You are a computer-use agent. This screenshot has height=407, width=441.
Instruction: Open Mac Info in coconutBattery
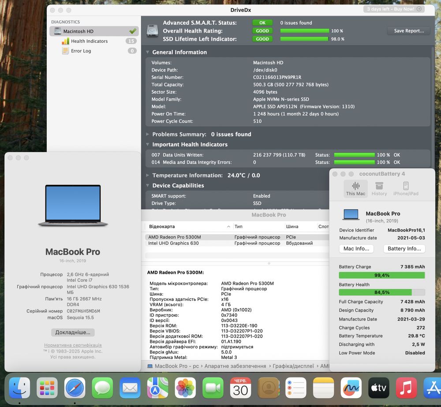pos(356,249)
